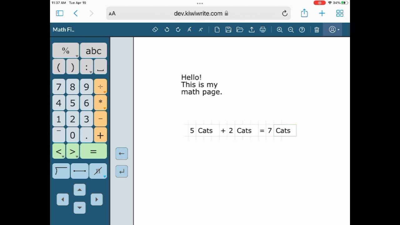Select the eraser tool in toolbar

[x=155, y=30]
